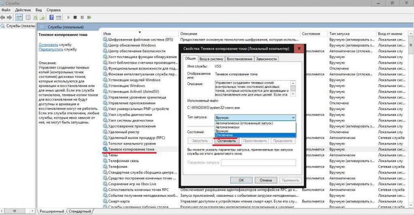The width and height of the screenshot is (414, 215).
Task: Click the 'Перезапустить' service link
Action: 51,49
